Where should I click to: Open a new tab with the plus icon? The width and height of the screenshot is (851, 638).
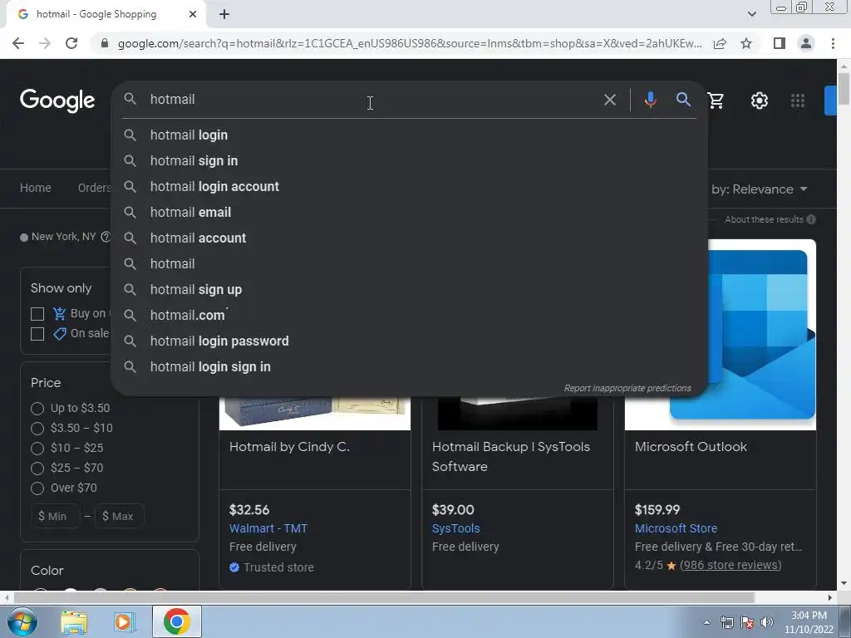click(224, 15)
